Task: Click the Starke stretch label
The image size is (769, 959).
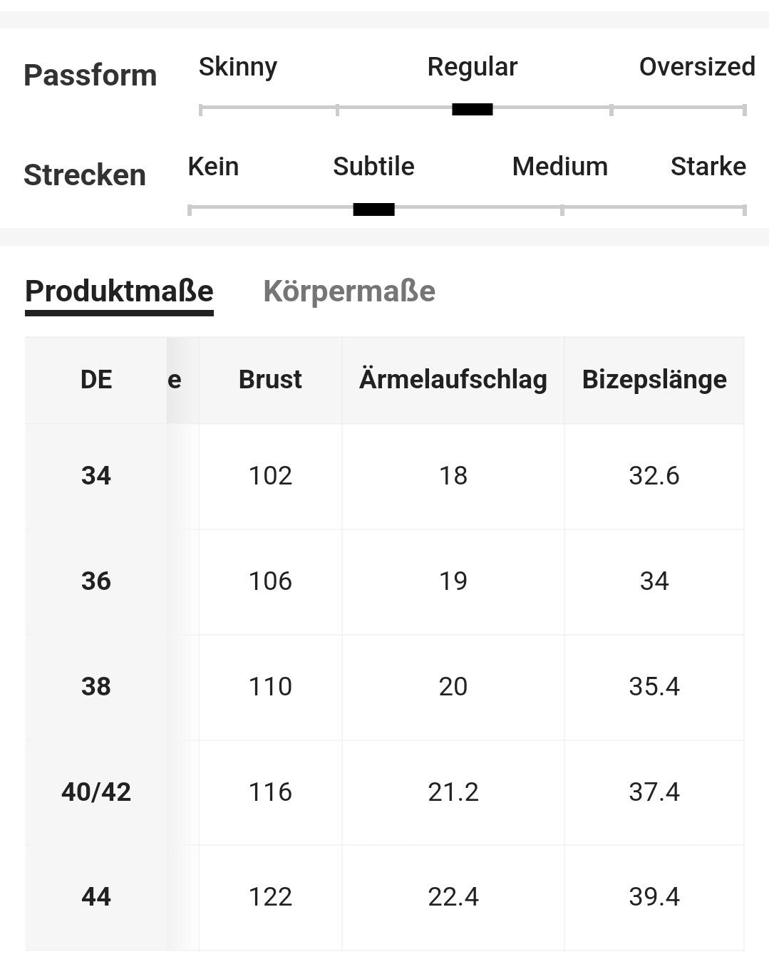Action: [708, 167]
